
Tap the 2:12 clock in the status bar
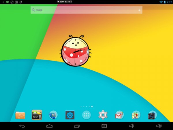pos(169,2)
